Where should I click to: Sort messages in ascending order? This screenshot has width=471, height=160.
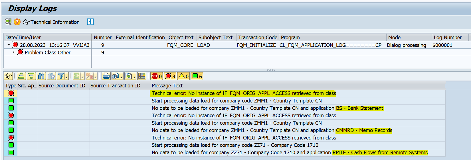(21, 76)
